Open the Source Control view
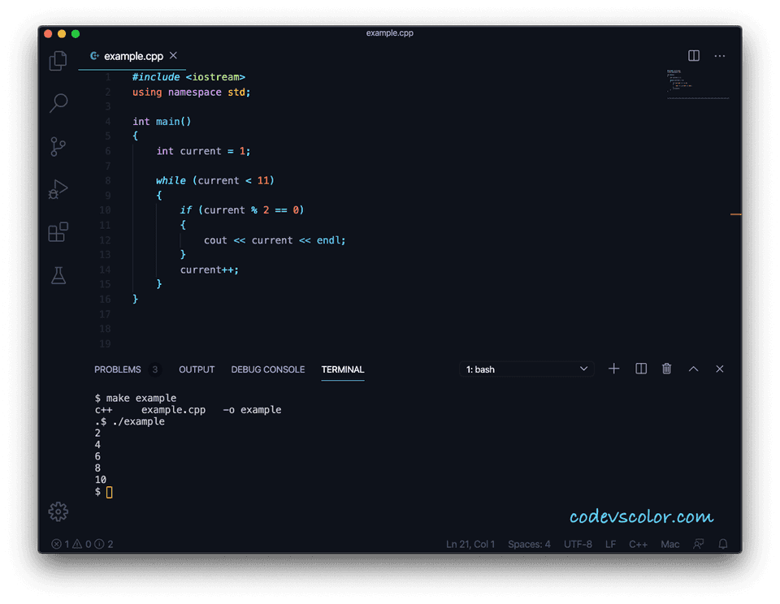 tap(58, 146)
